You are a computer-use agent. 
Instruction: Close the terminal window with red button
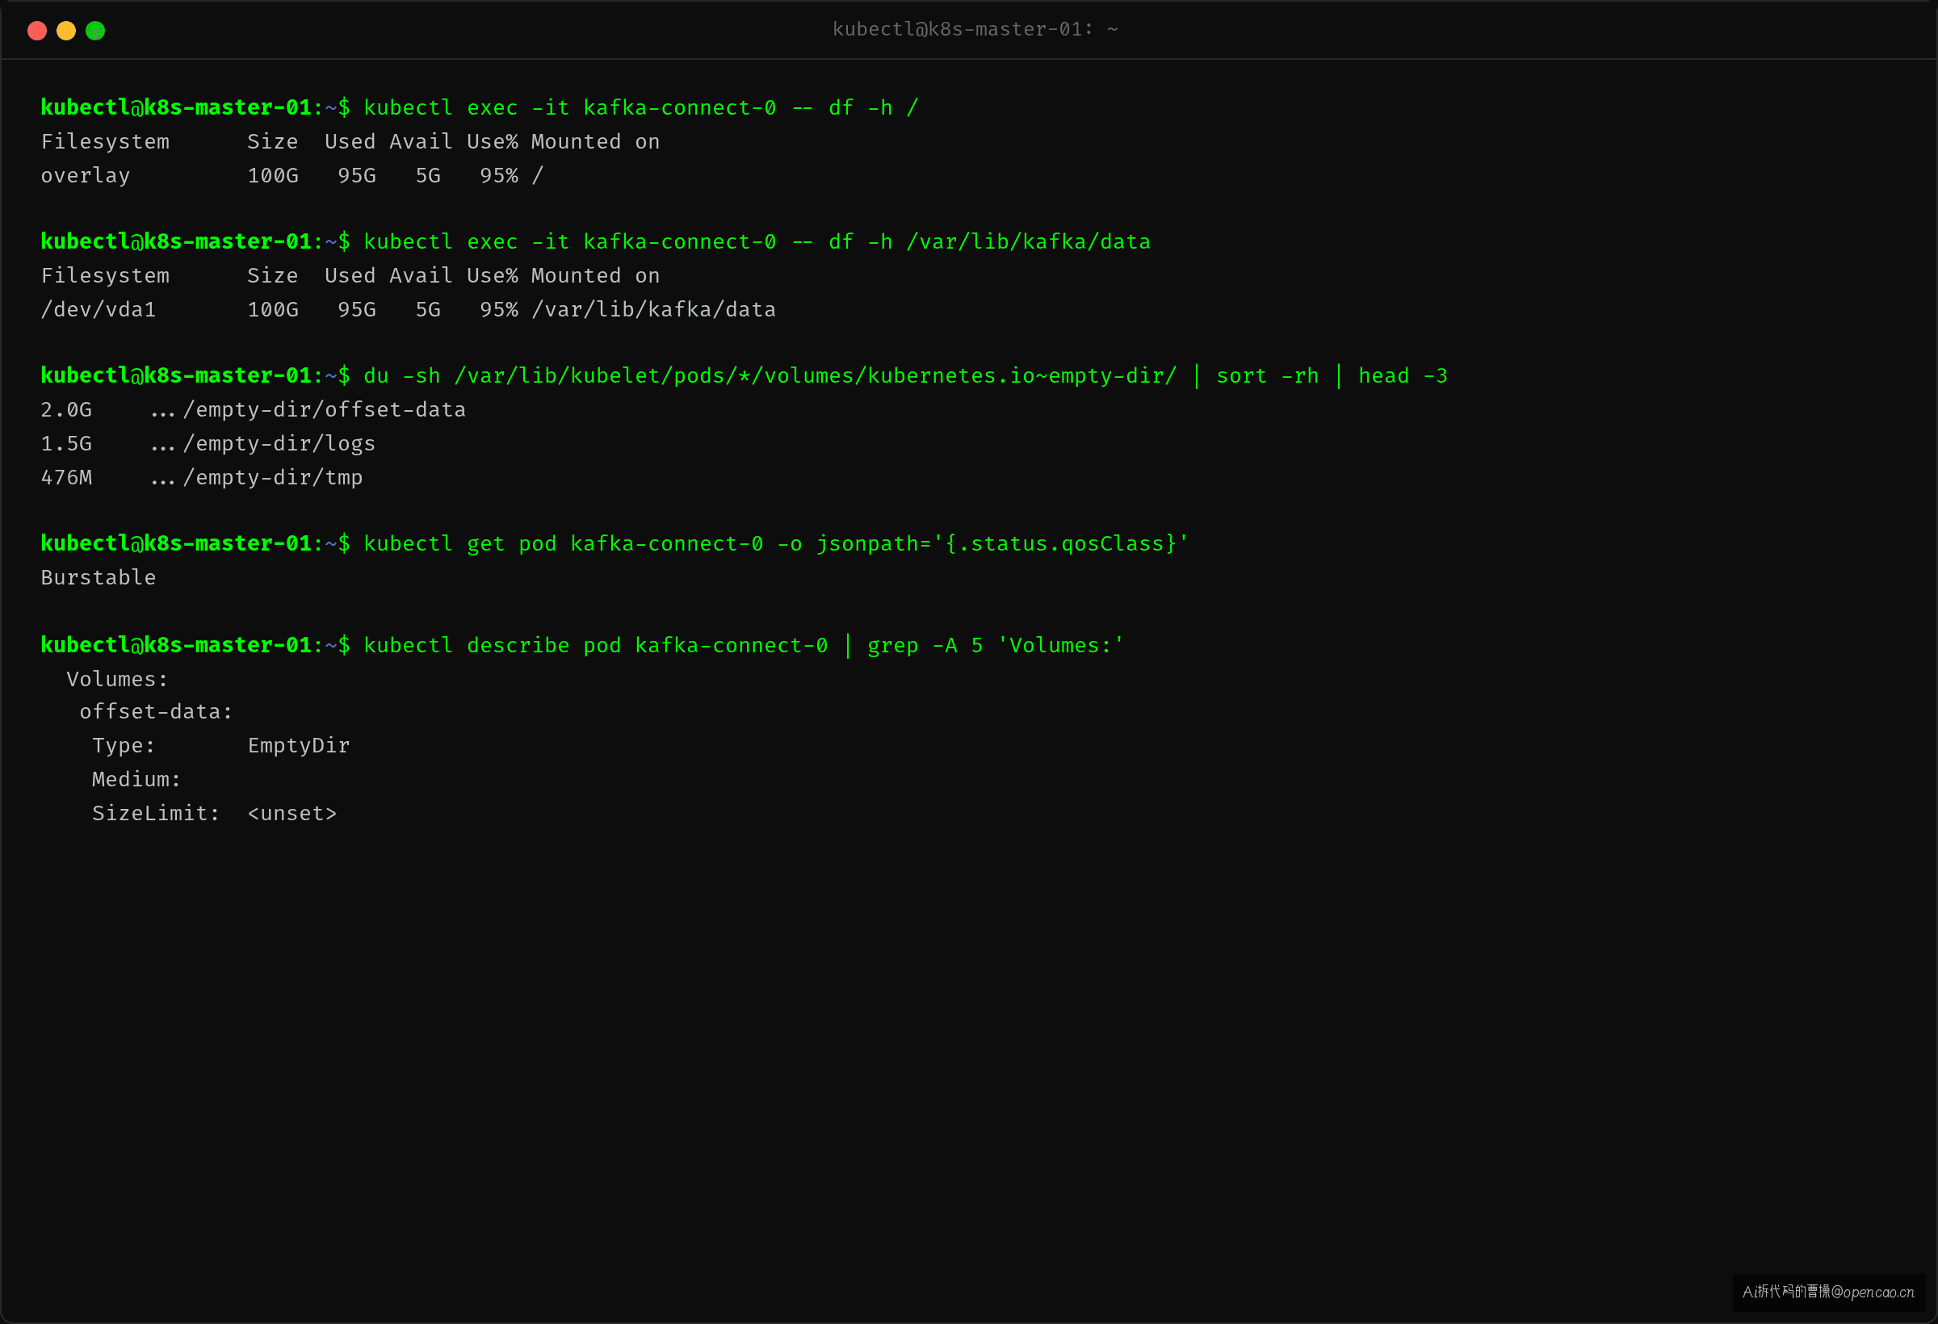tap(36, 31)
